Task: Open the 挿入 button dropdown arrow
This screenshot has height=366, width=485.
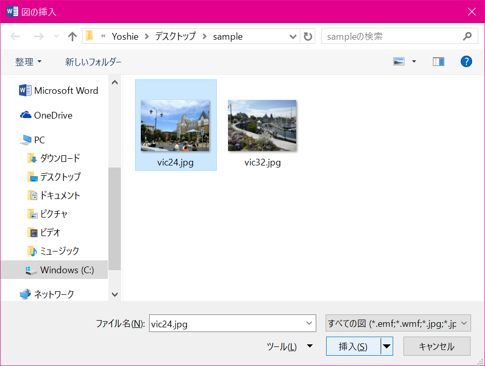Action: 386,346
